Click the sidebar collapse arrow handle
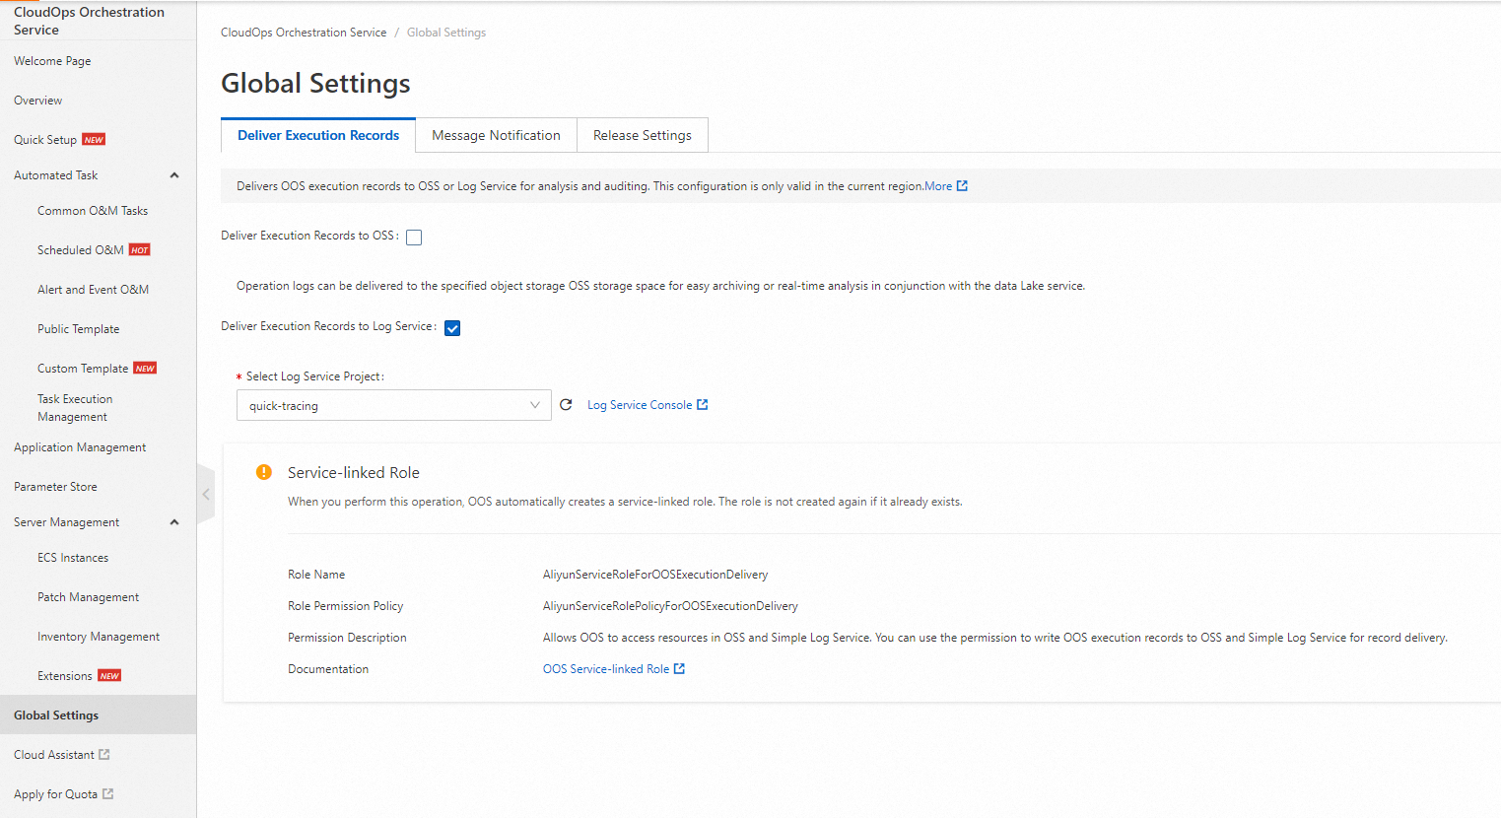Viewport: 1501px width, 818px height. tap(206, 494)
